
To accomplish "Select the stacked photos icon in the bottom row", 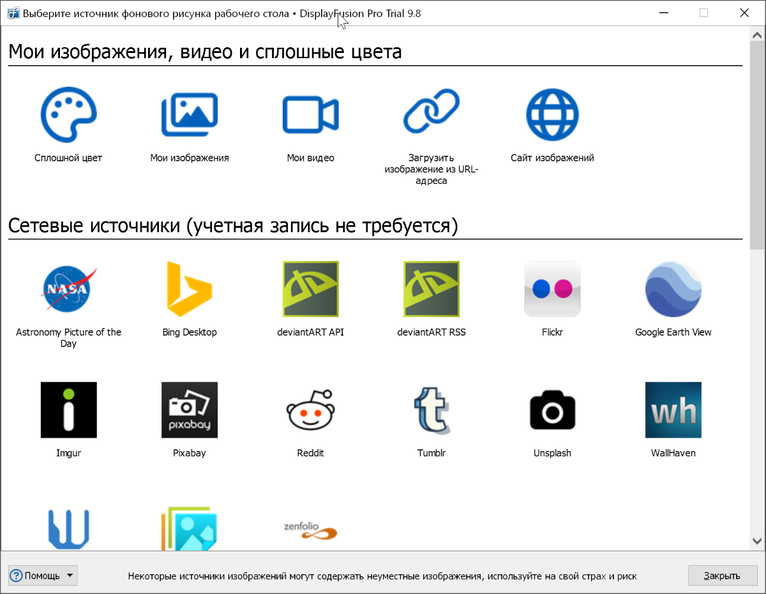I will click(190, 528).
